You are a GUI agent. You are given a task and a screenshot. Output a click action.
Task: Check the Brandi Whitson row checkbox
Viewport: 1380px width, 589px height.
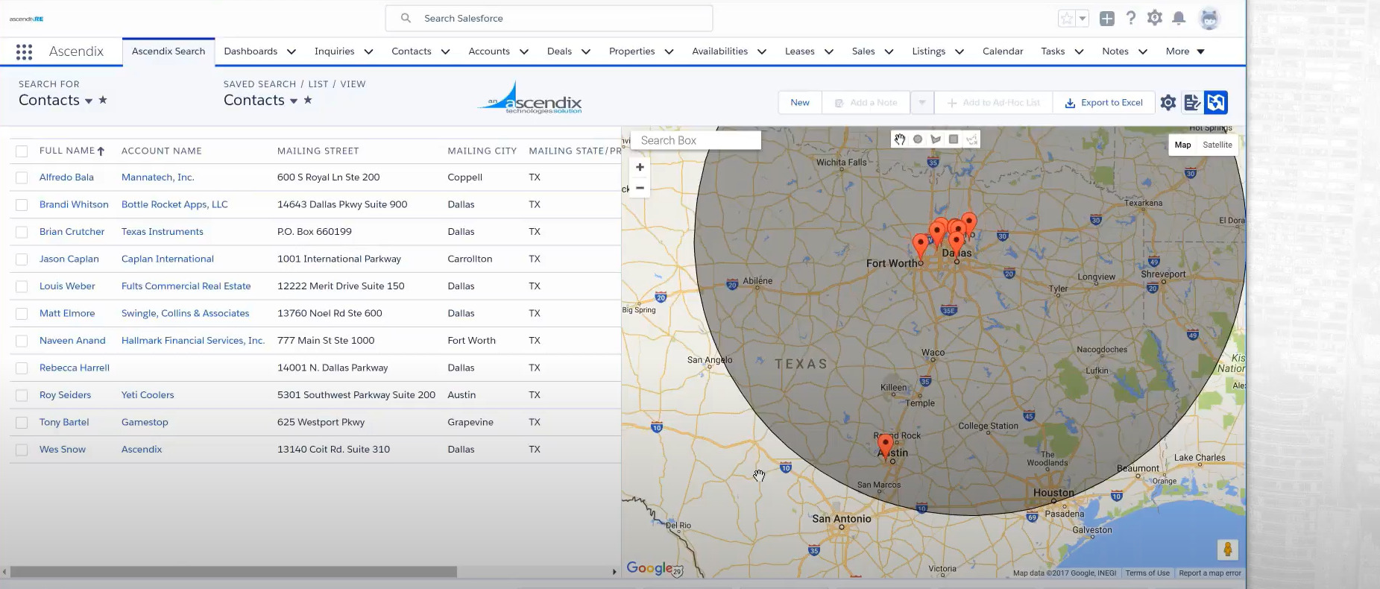tap(22, 205)
